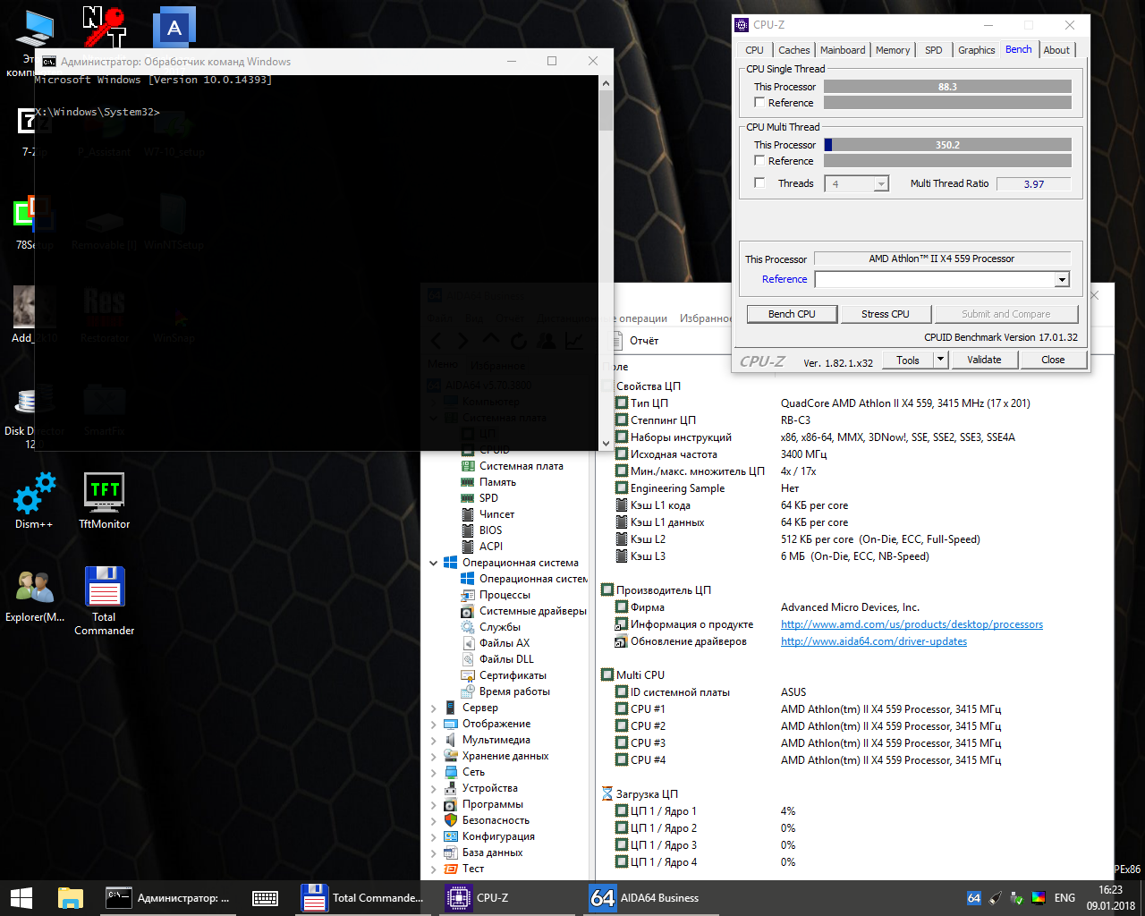Click the AIDA64 tray icon
The width and height of the screenshot is (1145, 916).
click(x=974, y=898)
